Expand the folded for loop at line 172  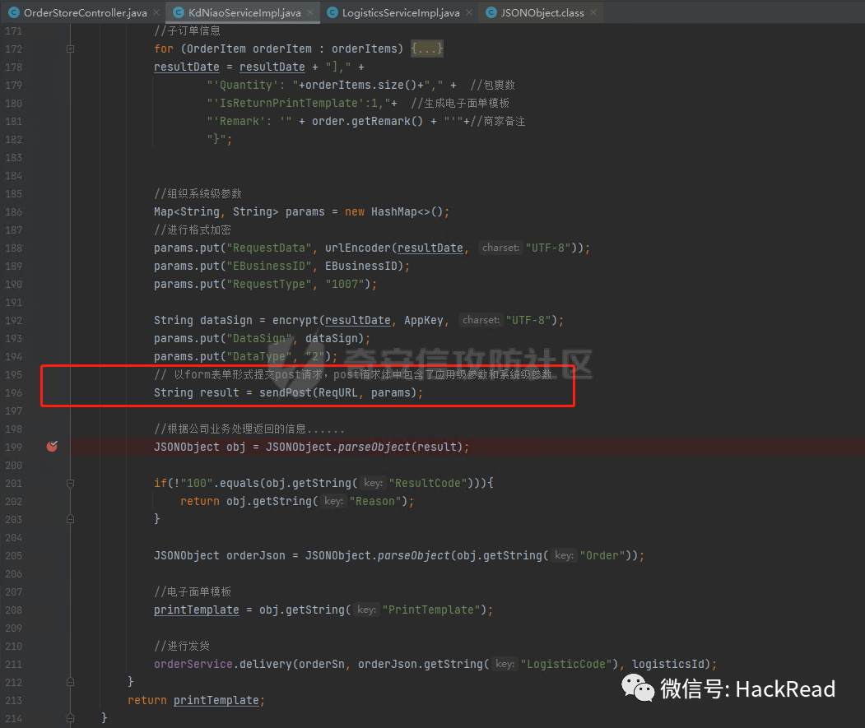click(70, 49)
